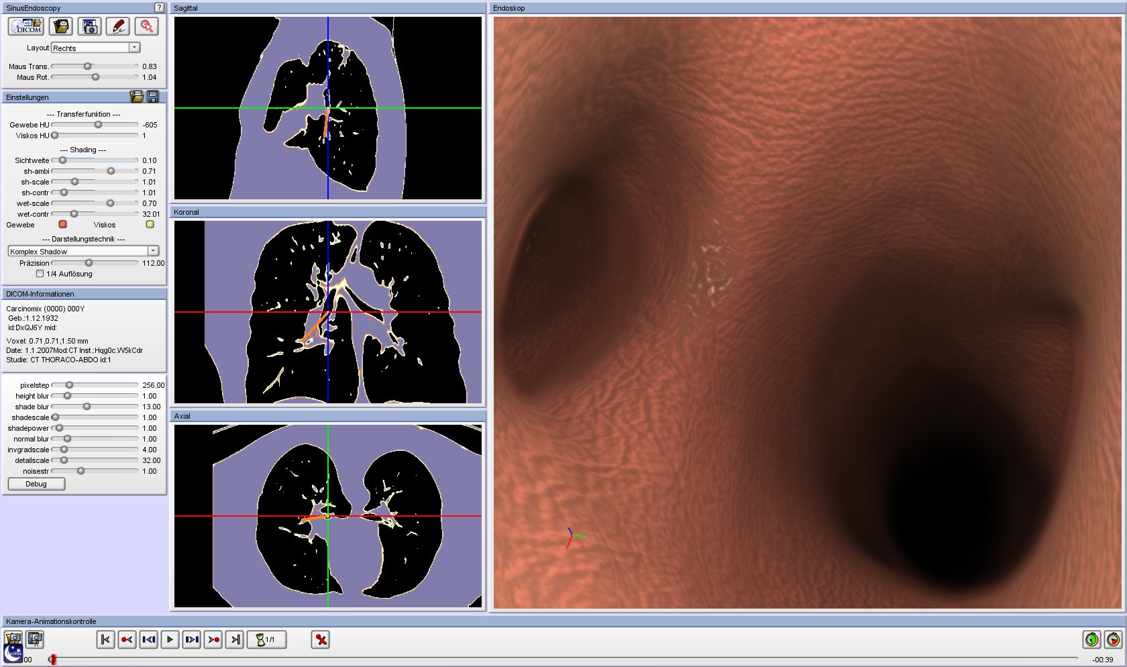Viewport: 1127px width, 667px height.
Task: Click the hourglass 1/1 speed button
Action: [x=266, y=639]
